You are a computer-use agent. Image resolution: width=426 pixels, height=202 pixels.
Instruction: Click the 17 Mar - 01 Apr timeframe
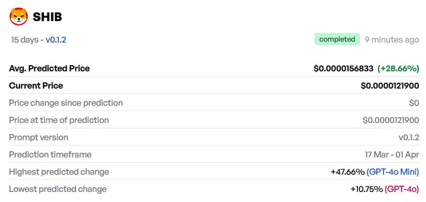click(392, 155)
